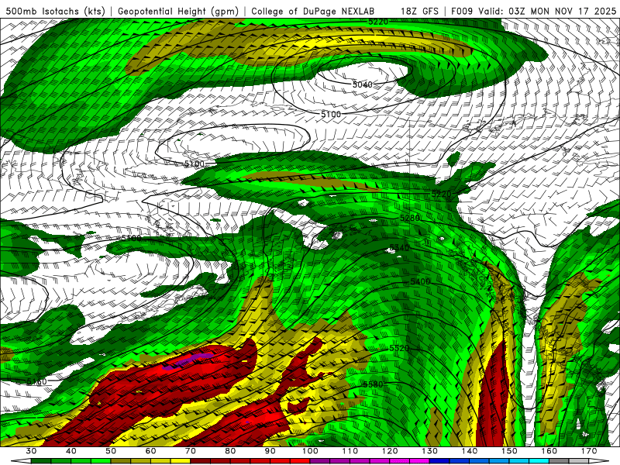Click the colorbar label 40
The height and width of the screenshot is (465, 620).
pos(71,451)
